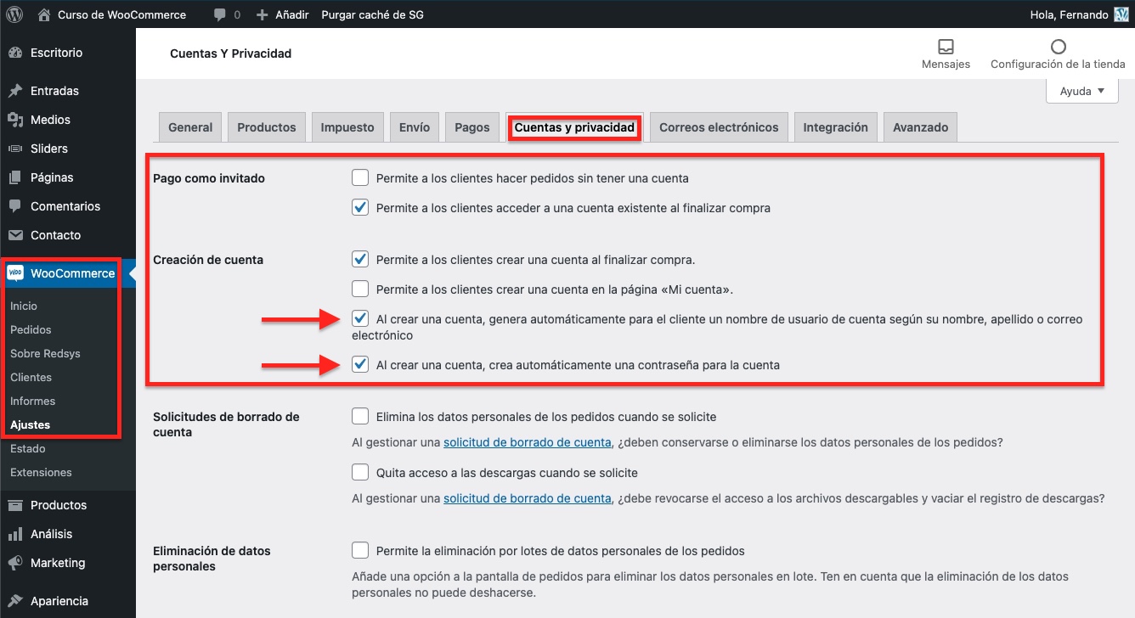Switch to the Productos settings tab
Image resolution: width=1135 pixels, height=618 pixels.
267,127
